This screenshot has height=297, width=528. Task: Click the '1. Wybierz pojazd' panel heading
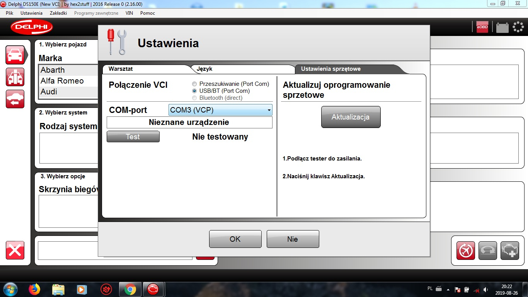coord(63,44)
